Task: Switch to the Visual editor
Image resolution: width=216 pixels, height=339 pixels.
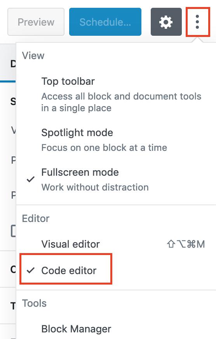Action: tap(116, 244)
